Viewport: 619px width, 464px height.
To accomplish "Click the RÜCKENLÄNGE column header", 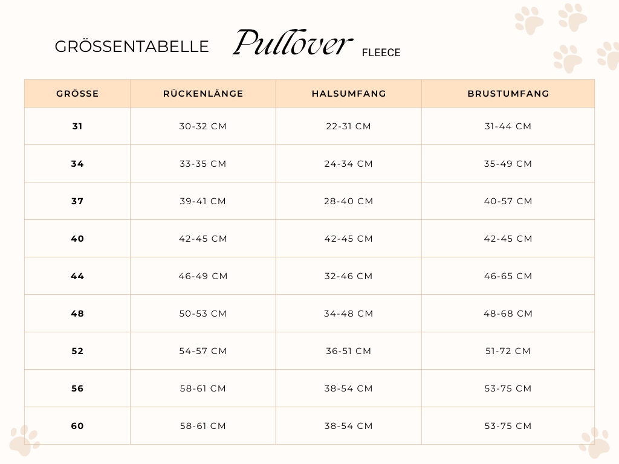I will (x=203, y=94).
